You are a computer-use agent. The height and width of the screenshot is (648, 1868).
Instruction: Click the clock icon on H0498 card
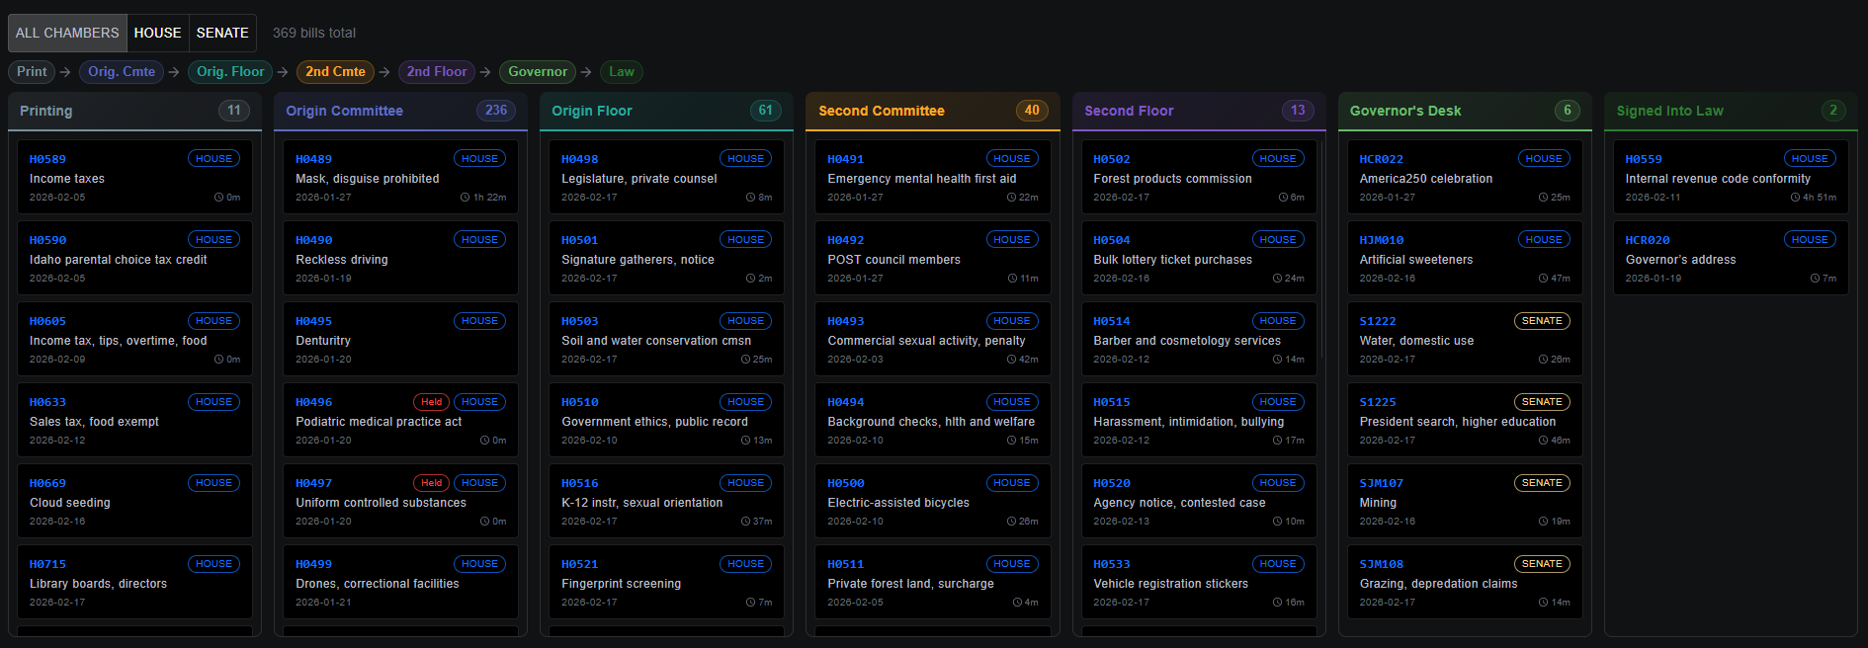coord(750,198)
